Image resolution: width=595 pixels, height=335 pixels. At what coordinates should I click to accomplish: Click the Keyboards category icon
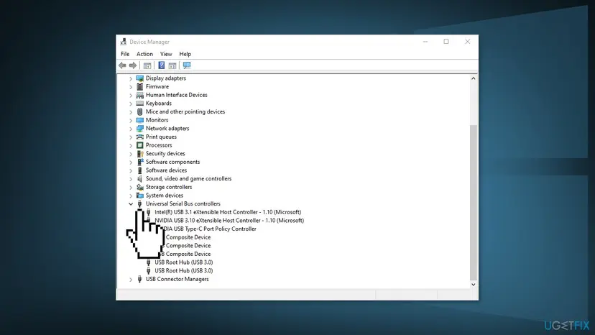[x=139, y=104]
